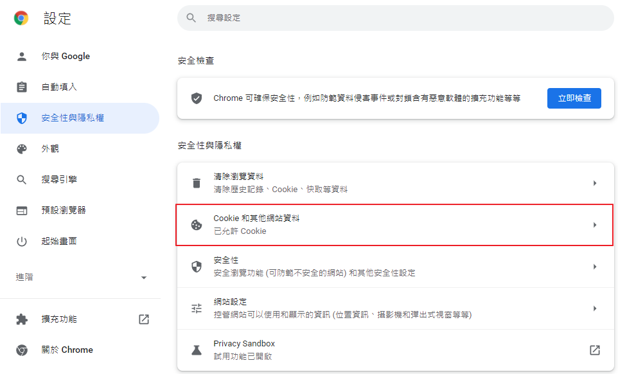Image resolution: width=618 pixels, height=374 pixels.
Task: Click the text 已允許 Cookie
Action: 240,231
